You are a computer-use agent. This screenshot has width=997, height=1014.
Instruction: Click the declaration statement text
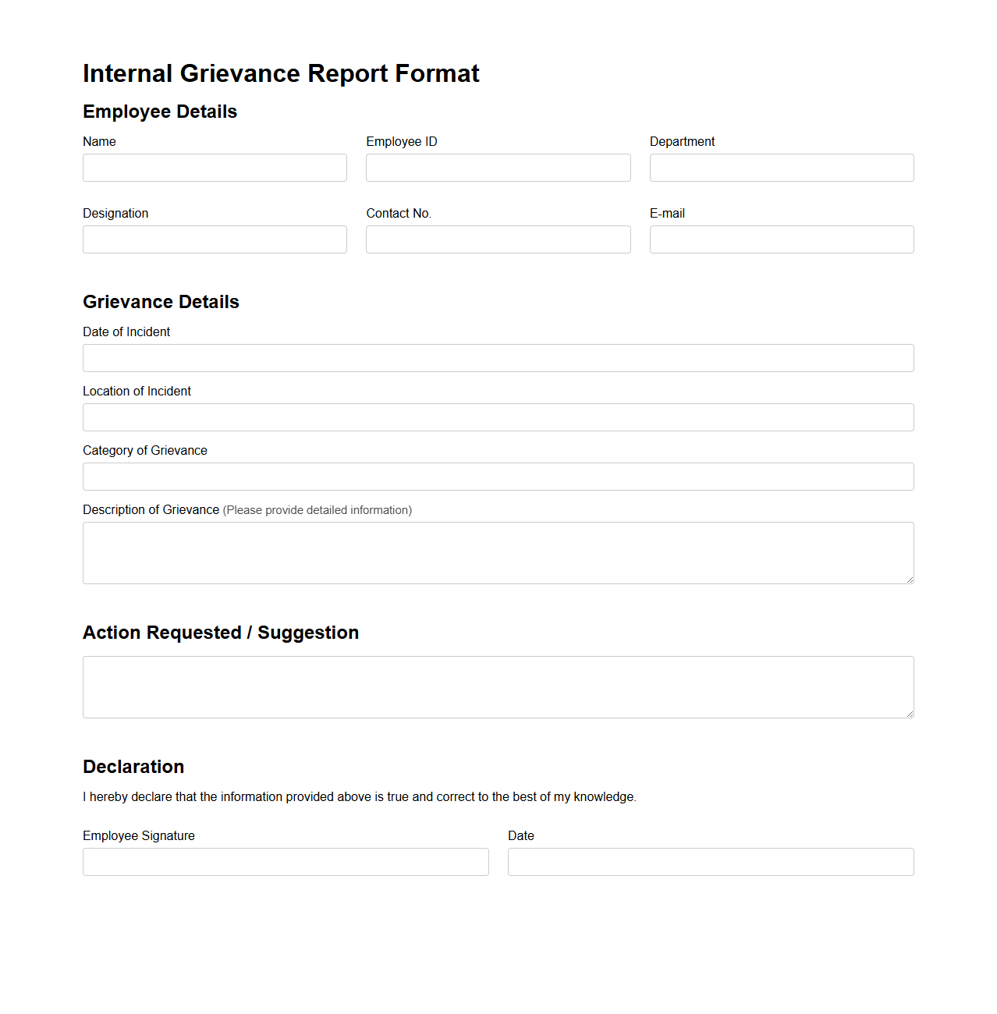(360, 796)
